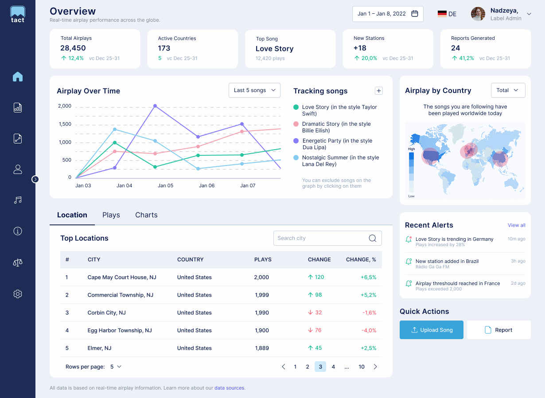The width and height of the screenshot is (545, 398).
Task: Go to next page arrow
Action: [375, 367]
